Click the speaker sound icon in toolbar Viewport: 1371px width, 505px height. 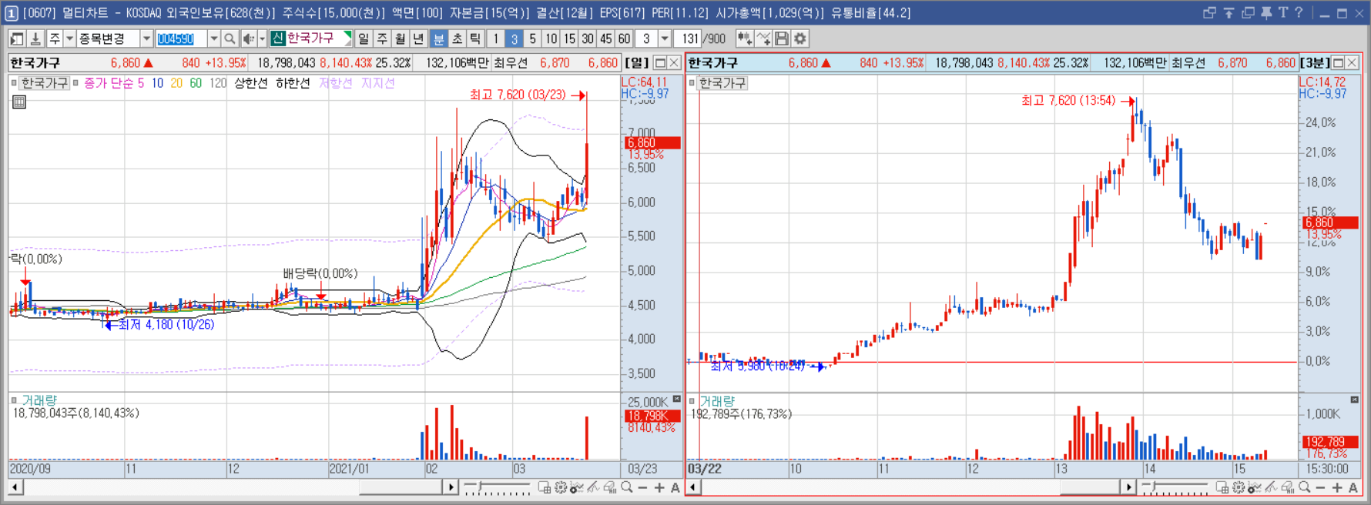(x=248, y=38)
